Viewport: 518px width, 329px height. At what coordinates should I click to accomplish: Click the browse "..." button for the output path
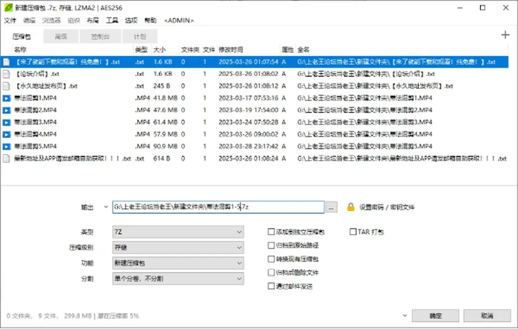click(331, 207)
